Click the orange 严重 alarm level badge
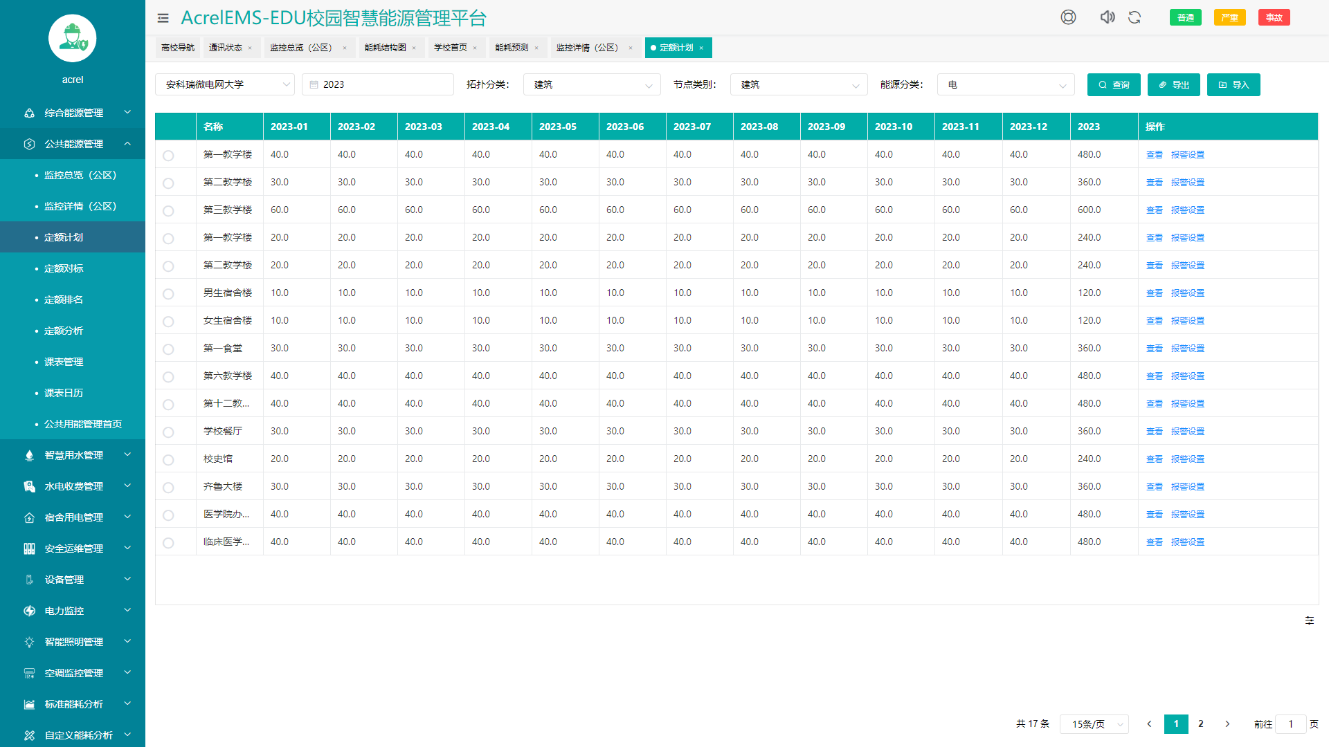 tap(1229, 17)
